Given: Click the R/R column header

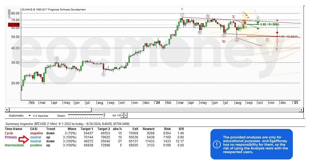Looking at the screenshot, I should [x=181, y=129].
